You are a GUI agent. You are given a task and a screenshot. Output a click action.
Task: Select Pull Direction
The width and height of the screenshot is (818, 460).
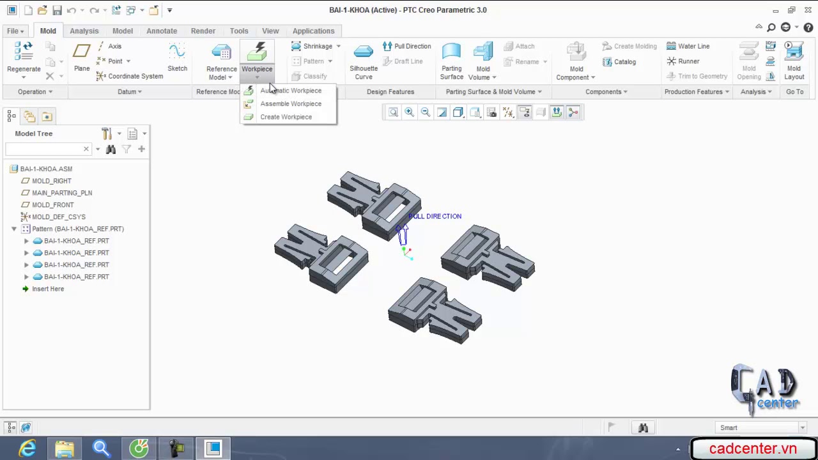tap(407, 46)
